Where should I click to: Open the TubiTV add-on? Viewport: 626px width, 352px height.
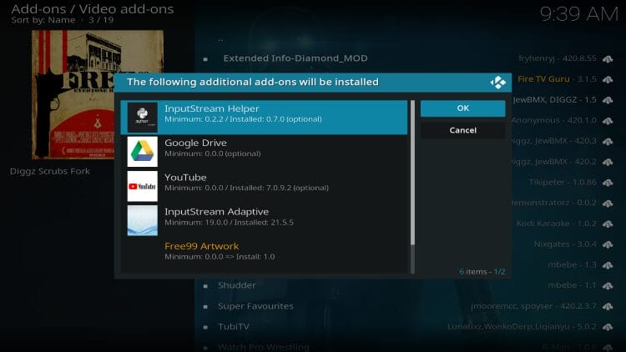pyautogui.click(x=234, y=326)
